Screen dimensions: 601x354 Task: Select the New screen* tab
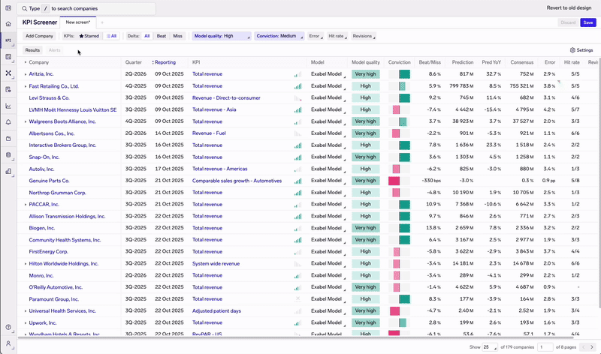pyautogui.click(x=78, y=22)
